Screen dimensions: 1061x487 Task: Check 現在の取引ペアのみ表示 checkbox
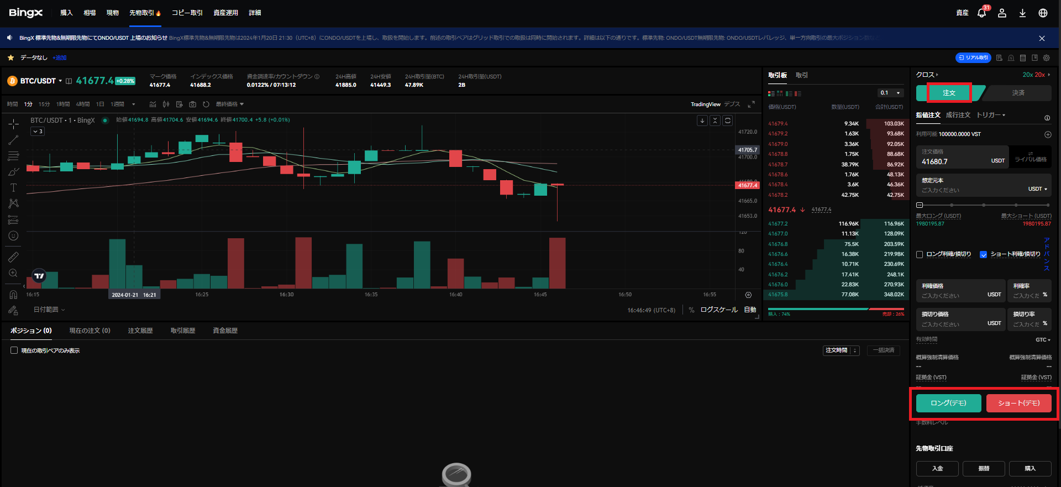14,350
